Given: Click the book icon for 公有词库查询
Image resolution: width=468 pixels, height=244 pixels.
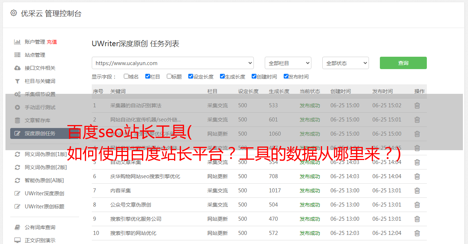Looking at the screenshot, I should [17, 227].
